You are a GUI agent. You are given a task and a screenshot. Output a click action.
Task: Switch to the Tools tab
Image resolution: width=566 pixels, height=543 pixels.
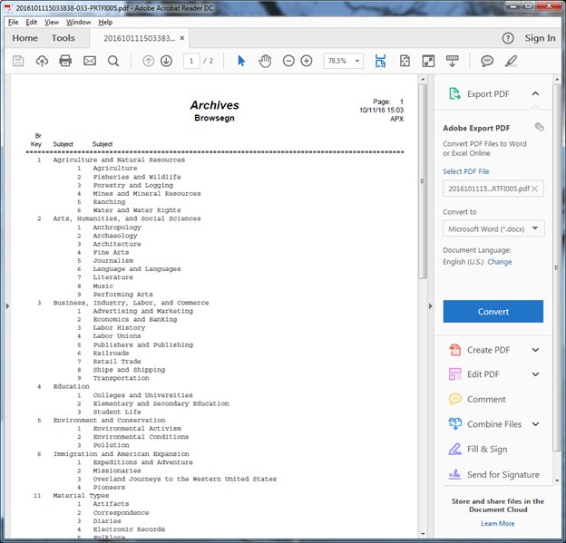(x=63, y=38)
